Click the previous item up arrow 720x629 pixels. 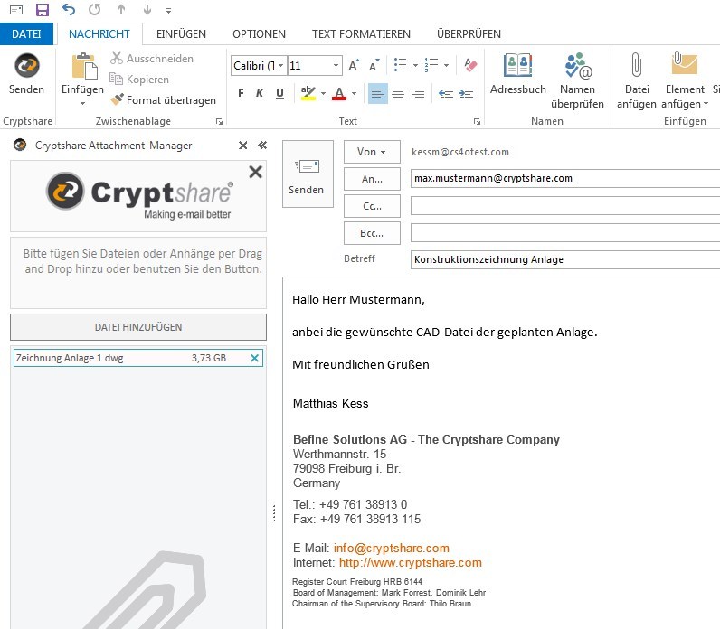pyautogui.click(x=121, y=10)
